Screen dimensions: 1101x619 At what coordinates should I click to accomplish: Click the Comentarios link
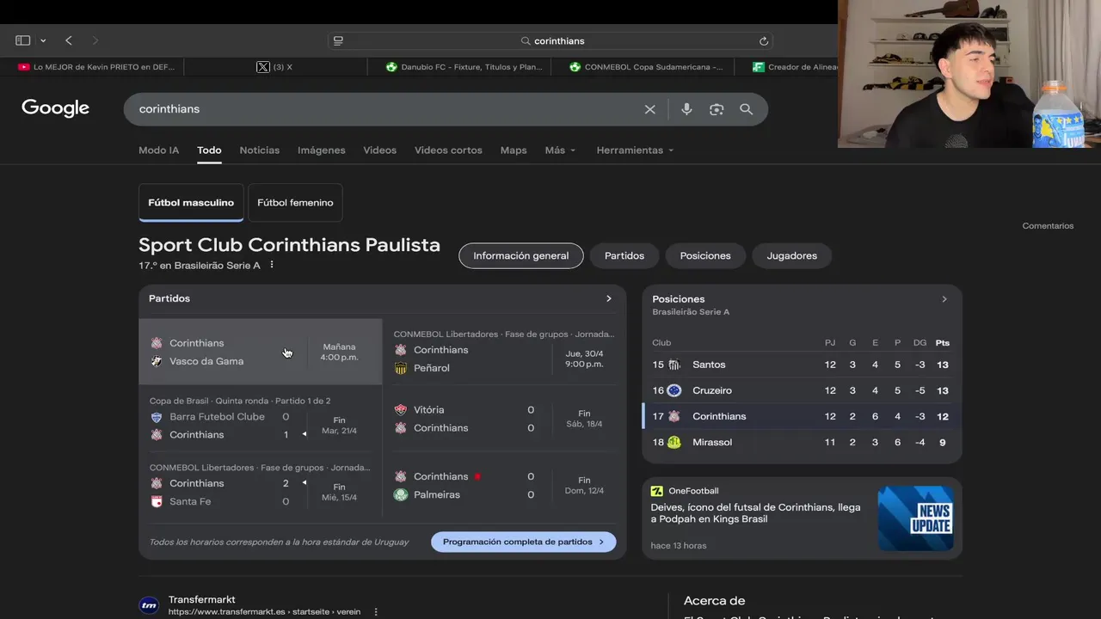[x=1048, y=225]
